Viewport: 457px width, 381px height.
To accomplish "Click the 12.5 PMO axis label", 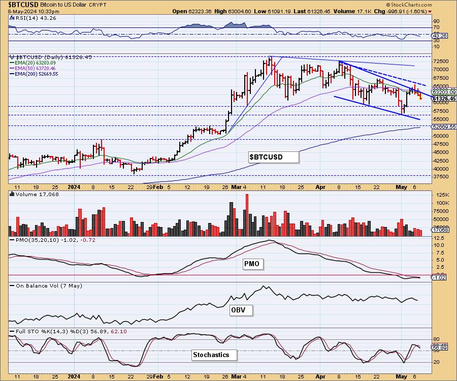I will coord(439,238).
